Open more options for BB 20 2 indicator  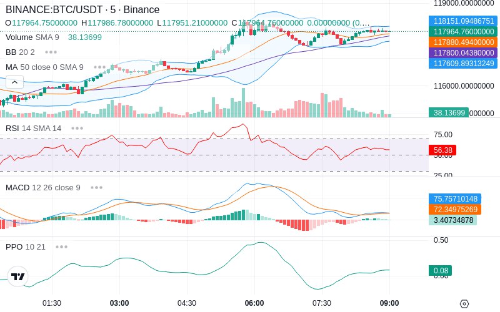pyautogui.click(x=51, y=52)
